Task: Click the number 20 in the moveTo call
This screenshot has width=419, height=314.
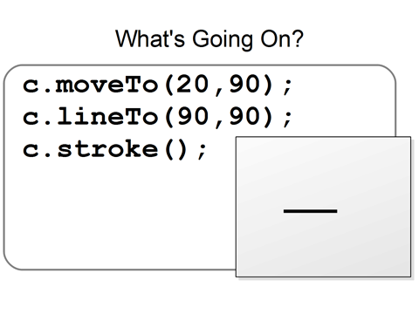Action: coord(193,85)
